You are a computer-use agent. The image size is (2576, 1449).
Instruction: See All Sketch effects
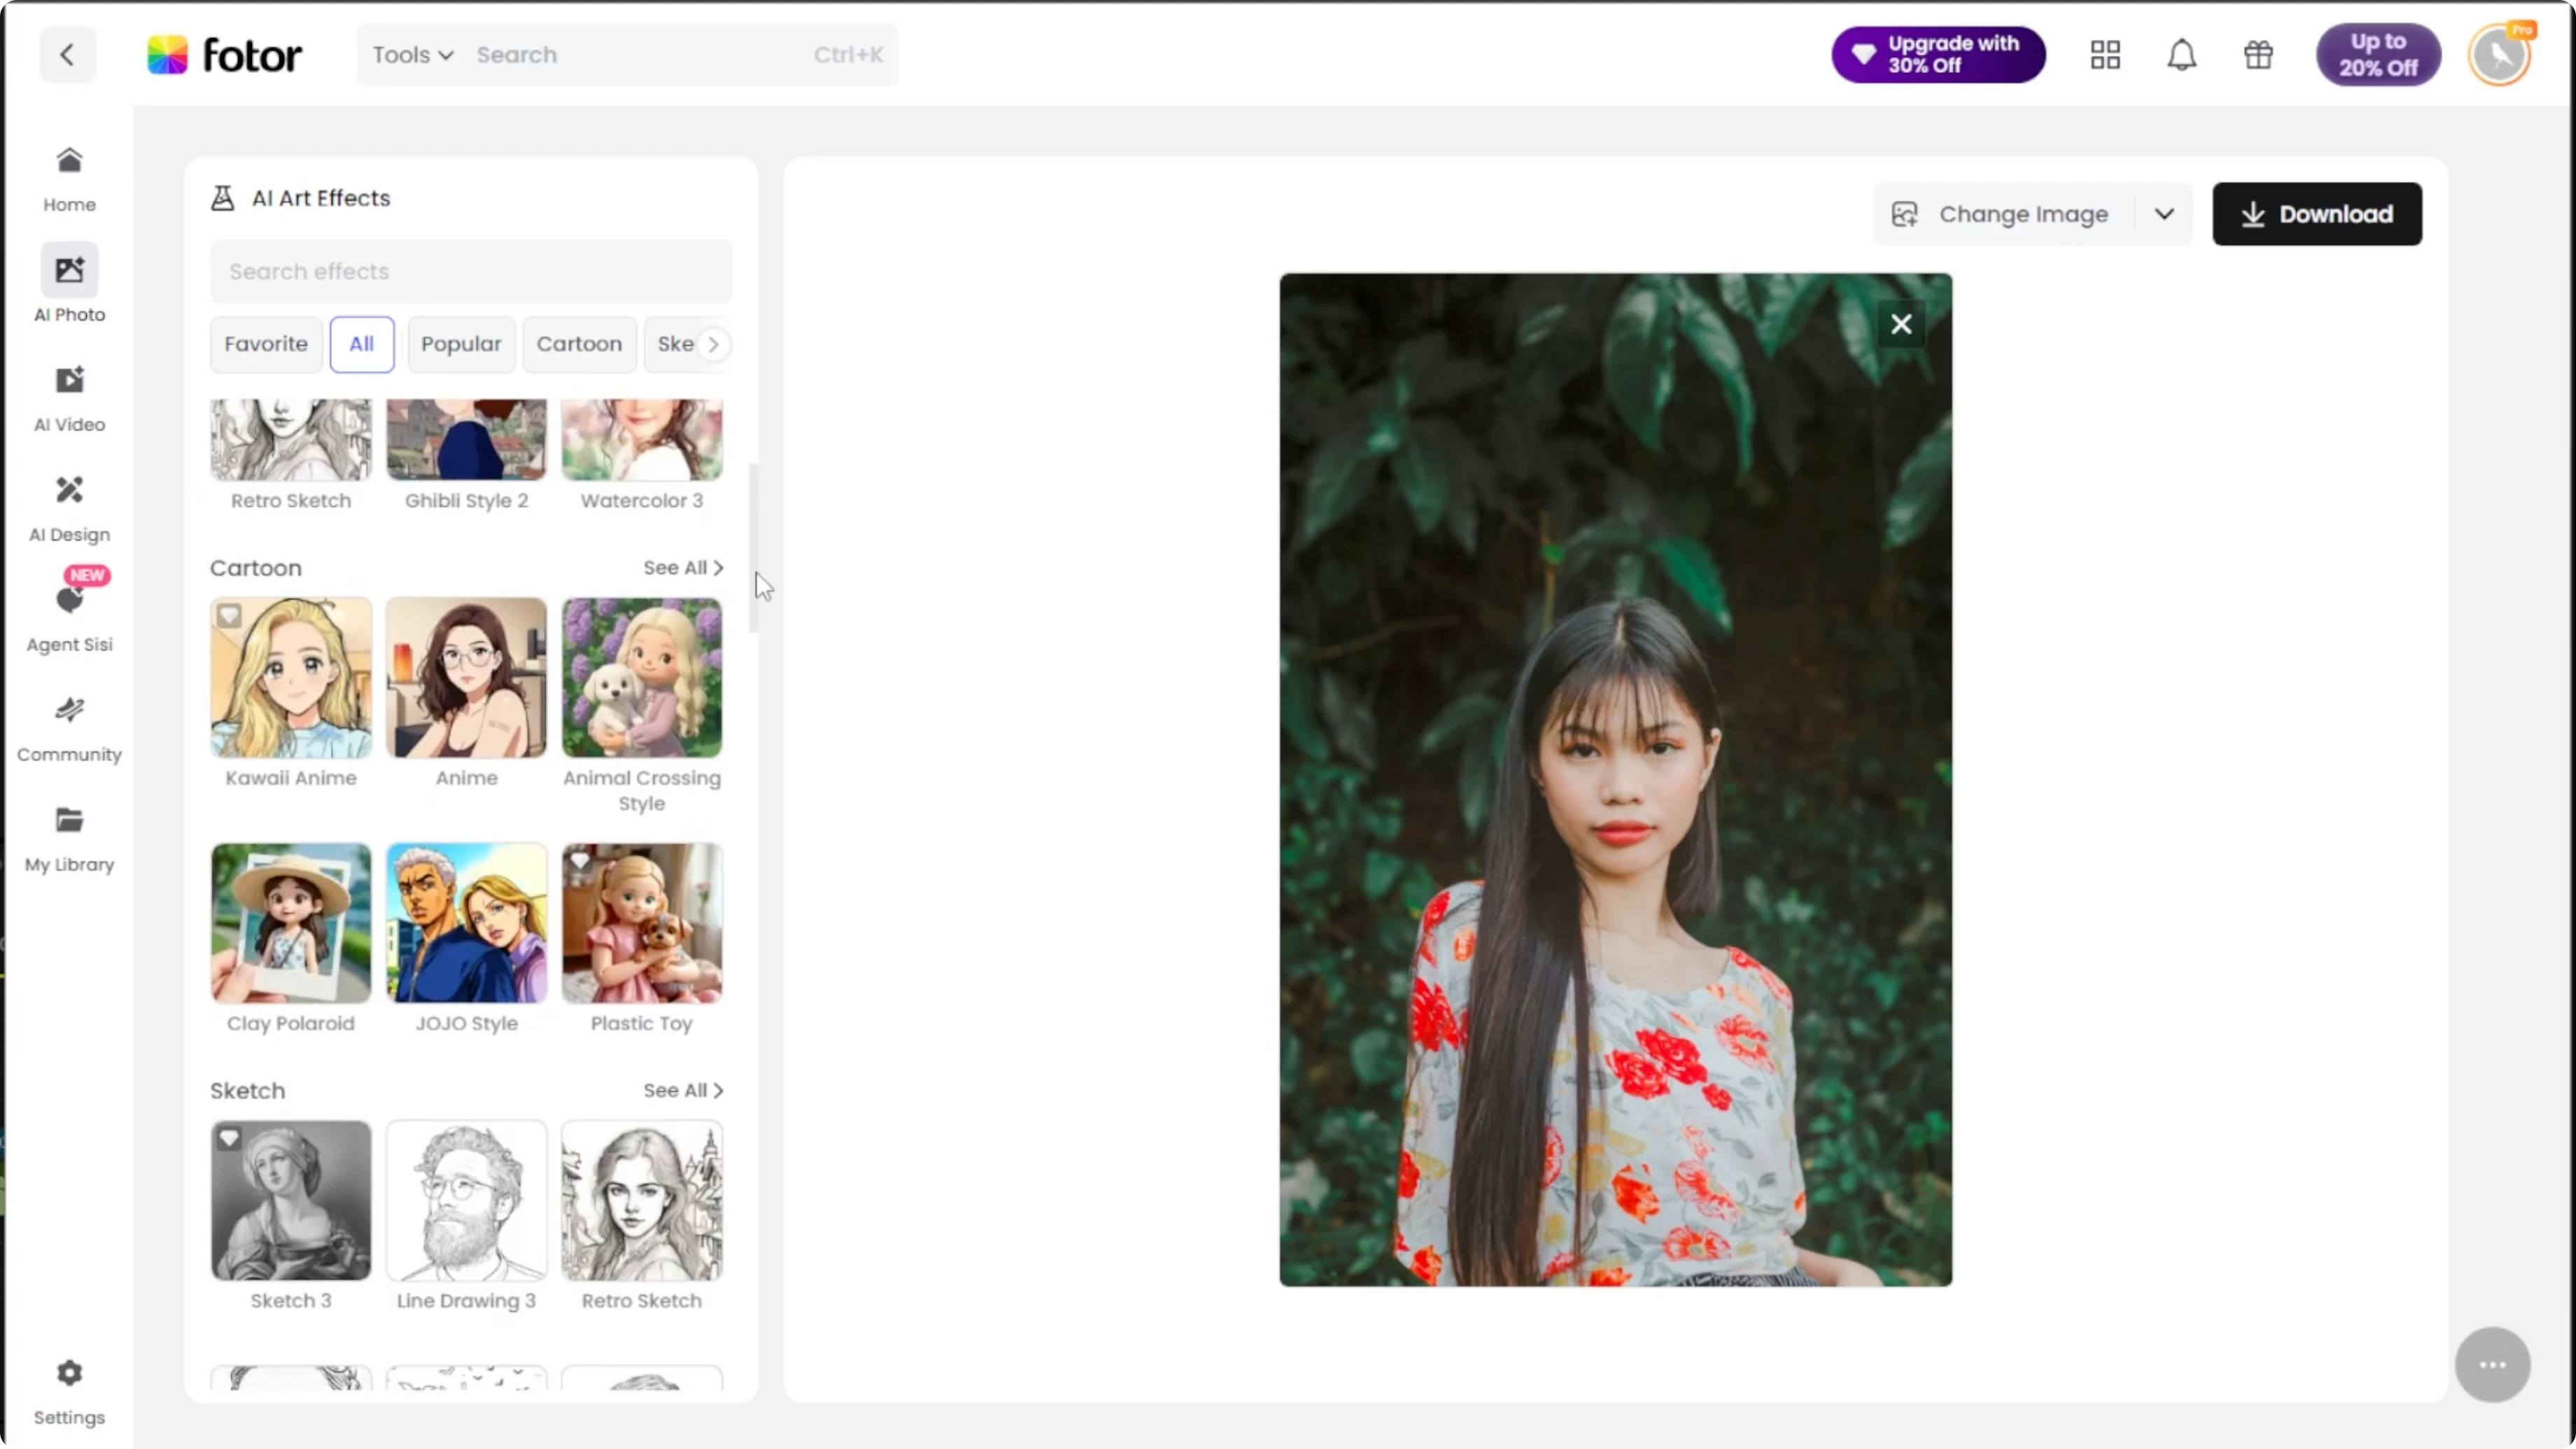(683, 1091)
